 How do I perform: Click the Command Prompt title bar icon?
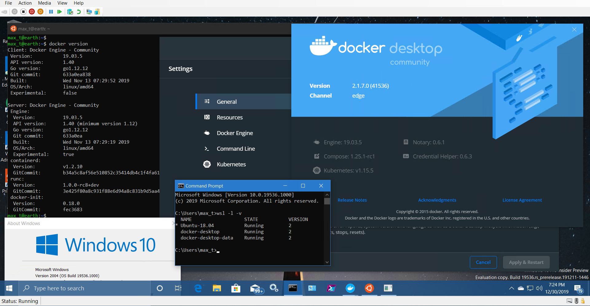click(x=181, y=186)
